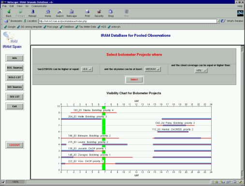
Task: Click the Info sidebar button
Action: [14, 58]
